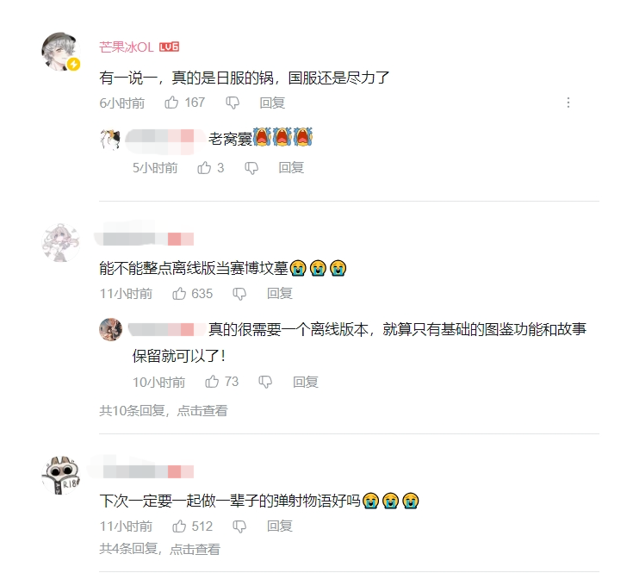The image size is (633, 573).
Task: Dislike the 离线版本 reply posted 10小时前
Action: [265, 382]
